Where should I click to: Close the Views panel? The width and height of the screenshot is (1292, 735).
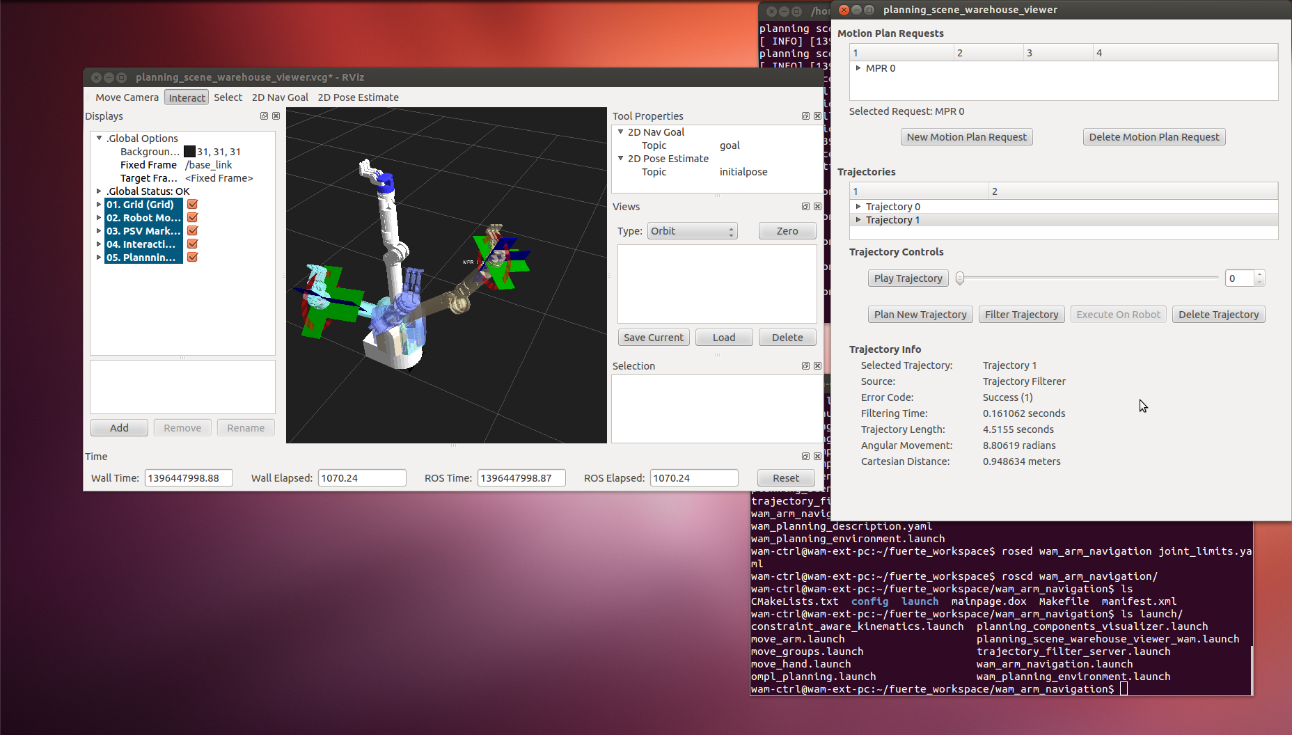tap(817, 207)
